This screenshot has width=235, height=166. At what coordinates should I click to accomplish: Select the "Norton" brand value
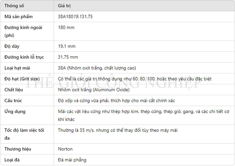coord(65,149)
